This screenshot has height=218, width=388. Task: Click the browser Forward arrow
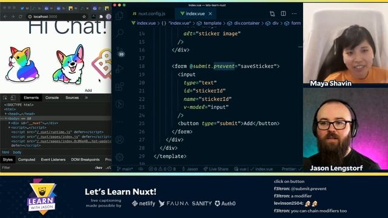click(13, 16)
